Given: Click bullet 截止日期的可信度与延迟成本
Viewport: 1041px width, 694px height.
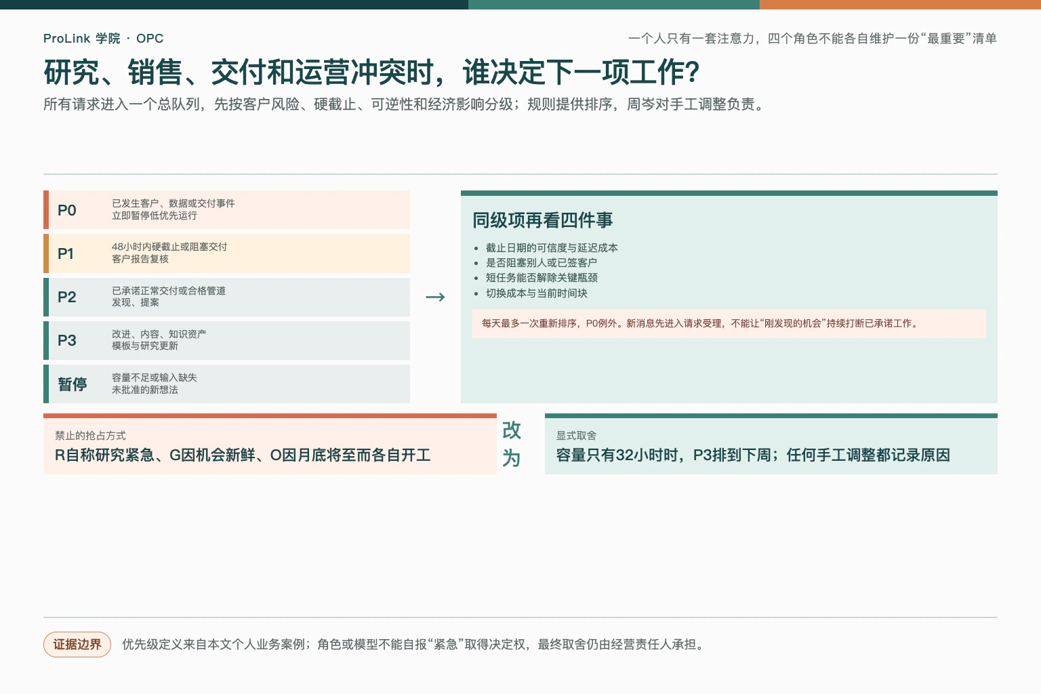Looking at the screenshot, I should (x=552, y=248).
